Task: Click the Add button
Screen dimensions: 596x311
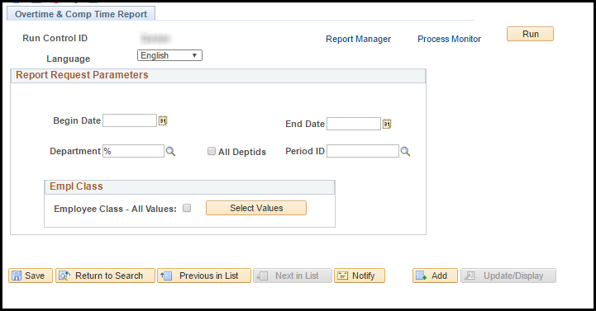Action: click(435, 276)
